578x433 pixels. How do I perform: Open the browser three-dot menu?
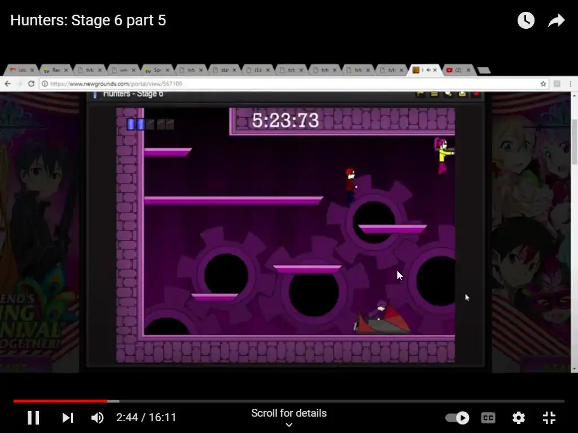tap(571, 84)
